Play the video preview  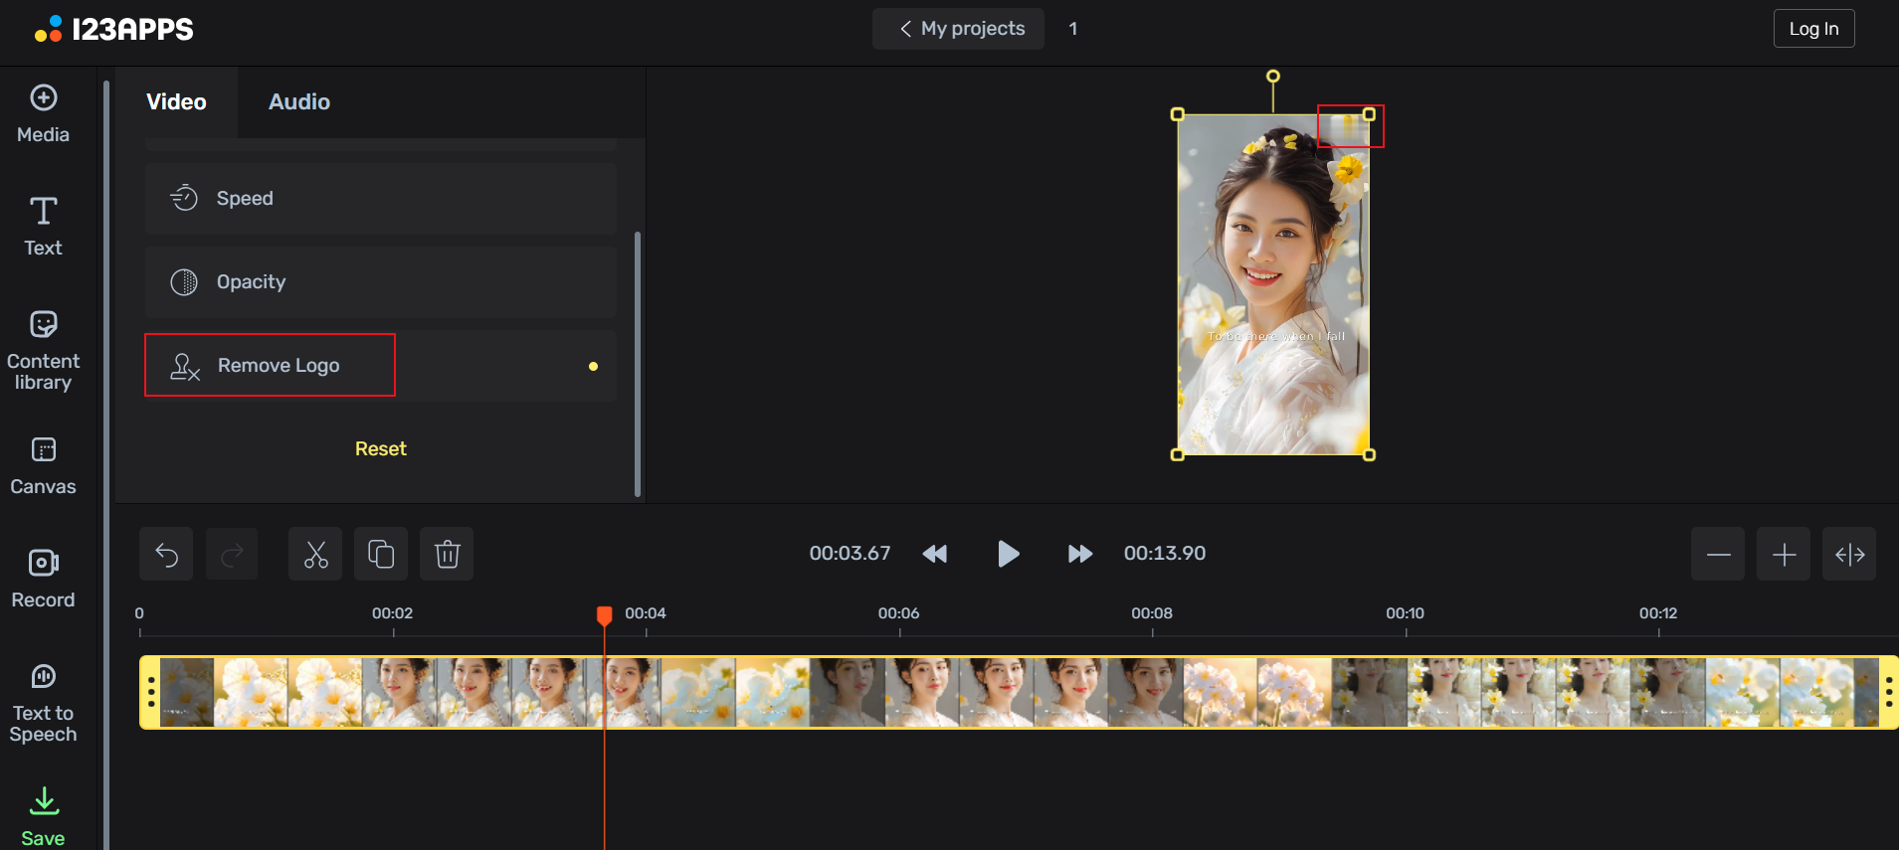coord(1007,554)
